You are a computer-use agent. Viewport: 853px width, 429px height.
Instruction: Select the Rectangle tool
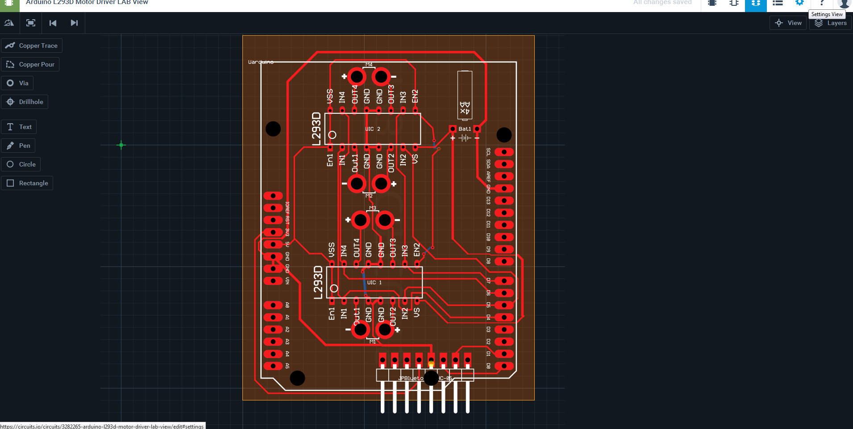click(27, 183)
